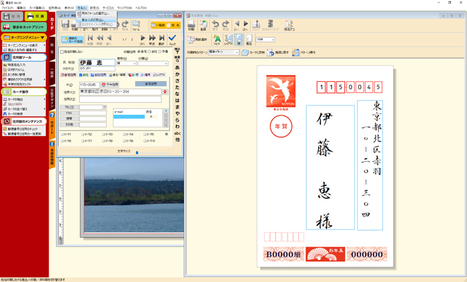
Task: Click the undo arrow in the preview toolbar
Action: (215, 26)
